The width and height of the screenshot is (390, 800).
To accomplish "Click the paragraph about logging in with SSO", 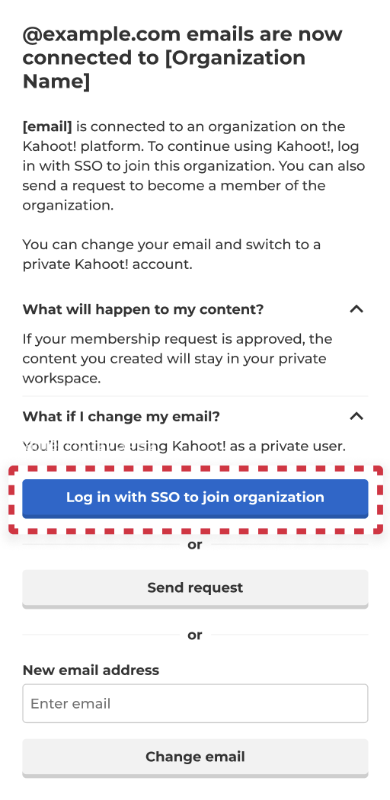I will (193, 166).
